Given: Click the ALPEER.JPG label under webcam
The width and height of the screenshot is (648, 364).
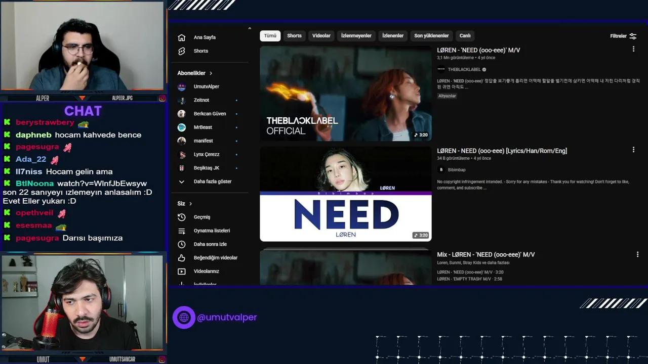Looking at the screenshot, I should coord(122,98).
